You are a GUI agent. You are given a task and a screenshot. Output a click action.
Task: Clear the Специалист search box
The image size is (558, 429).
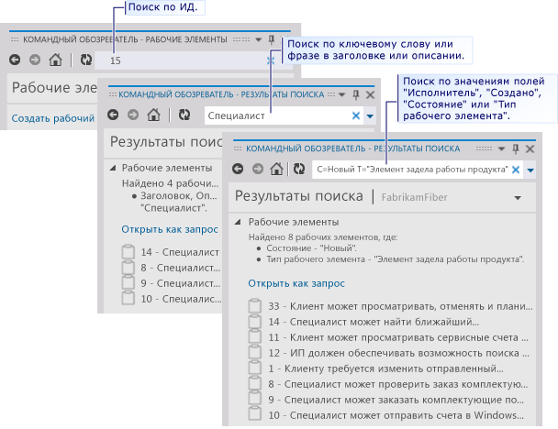pos(356,115)
